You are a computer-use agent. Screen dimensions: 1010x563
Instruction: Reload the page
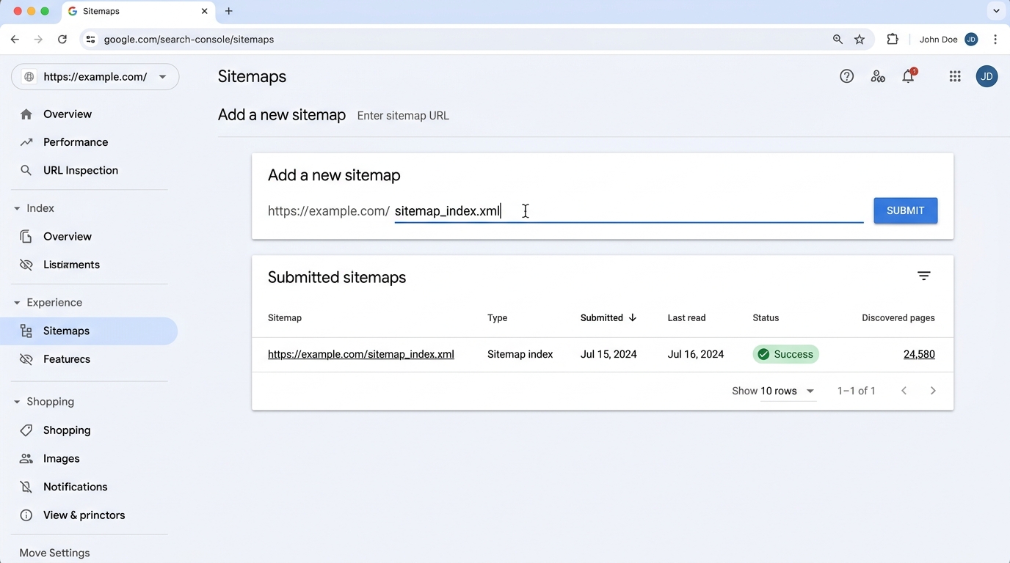[62, 40]
